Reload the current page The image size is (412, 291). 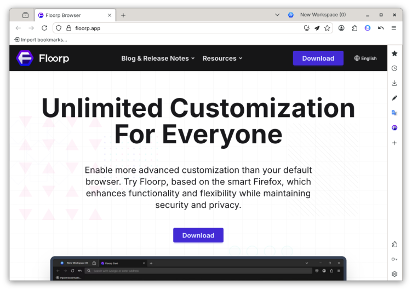44,28
